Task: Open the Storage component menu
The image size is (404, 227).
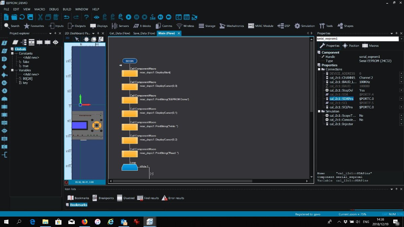Action: pos(207,26)
